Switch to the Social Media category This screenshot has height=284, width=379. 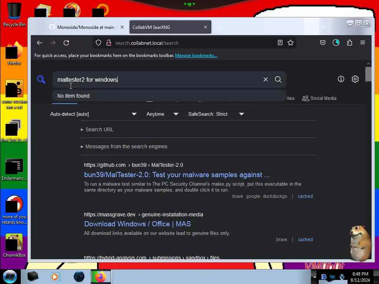click(x=319, y=98)
